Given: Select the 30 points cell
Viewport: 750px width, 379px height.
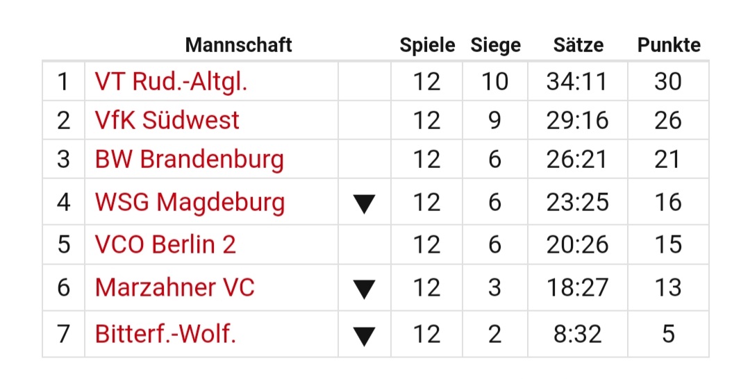Looking at the screenshot, I should tap(668, 82).
